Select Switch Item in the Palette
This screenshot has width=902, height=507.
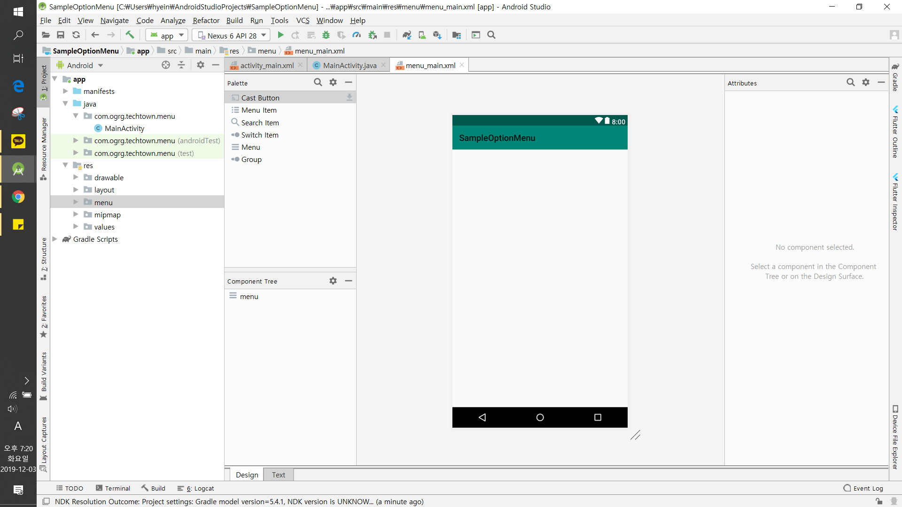[260, 135]
